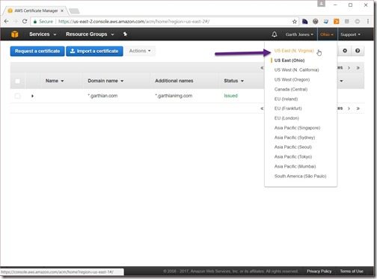This screenshot has height=279, width=377.
Task: Click the Additional names column header
Action: (x=174, y=81)
